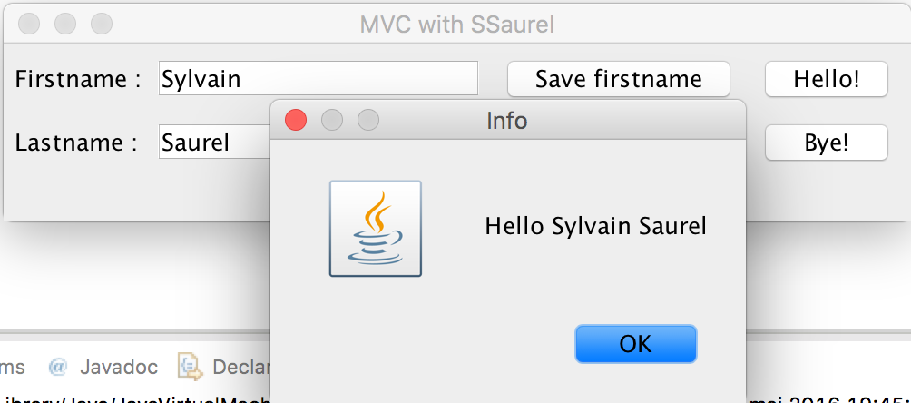Screen dimensions: 911x403
Task: Click the Declaration tab's document icon
Action: click(190, 367)
